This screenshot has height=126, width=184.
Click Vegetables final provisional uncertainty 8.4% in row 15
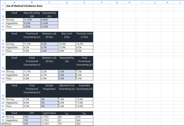(x=84, y=75)
